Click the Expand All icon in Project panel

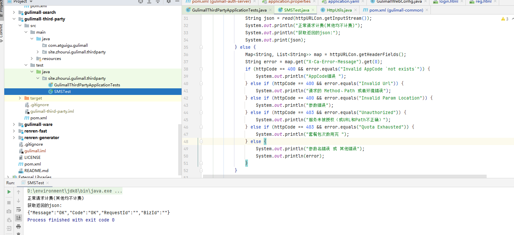tap(149, 2)
